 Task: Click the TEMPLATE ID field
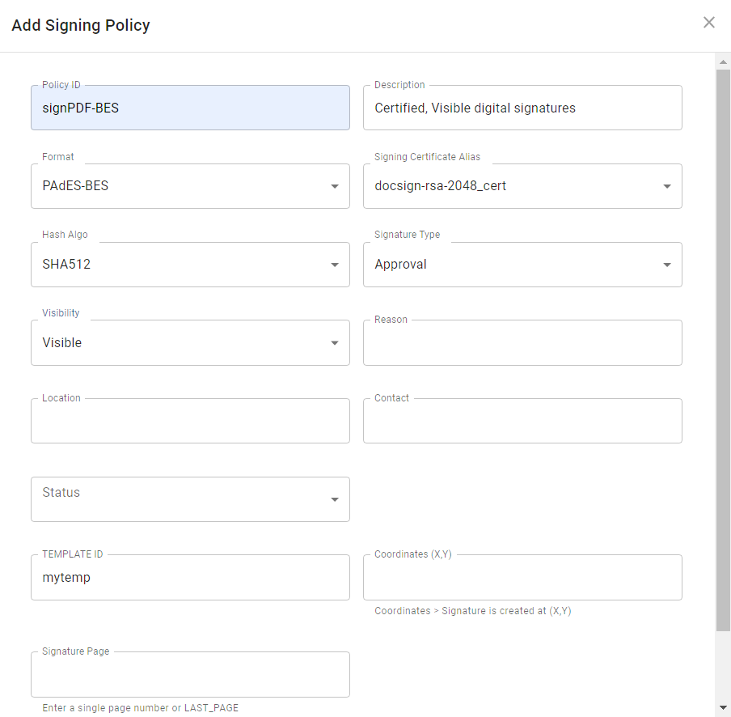coord(190,577)
